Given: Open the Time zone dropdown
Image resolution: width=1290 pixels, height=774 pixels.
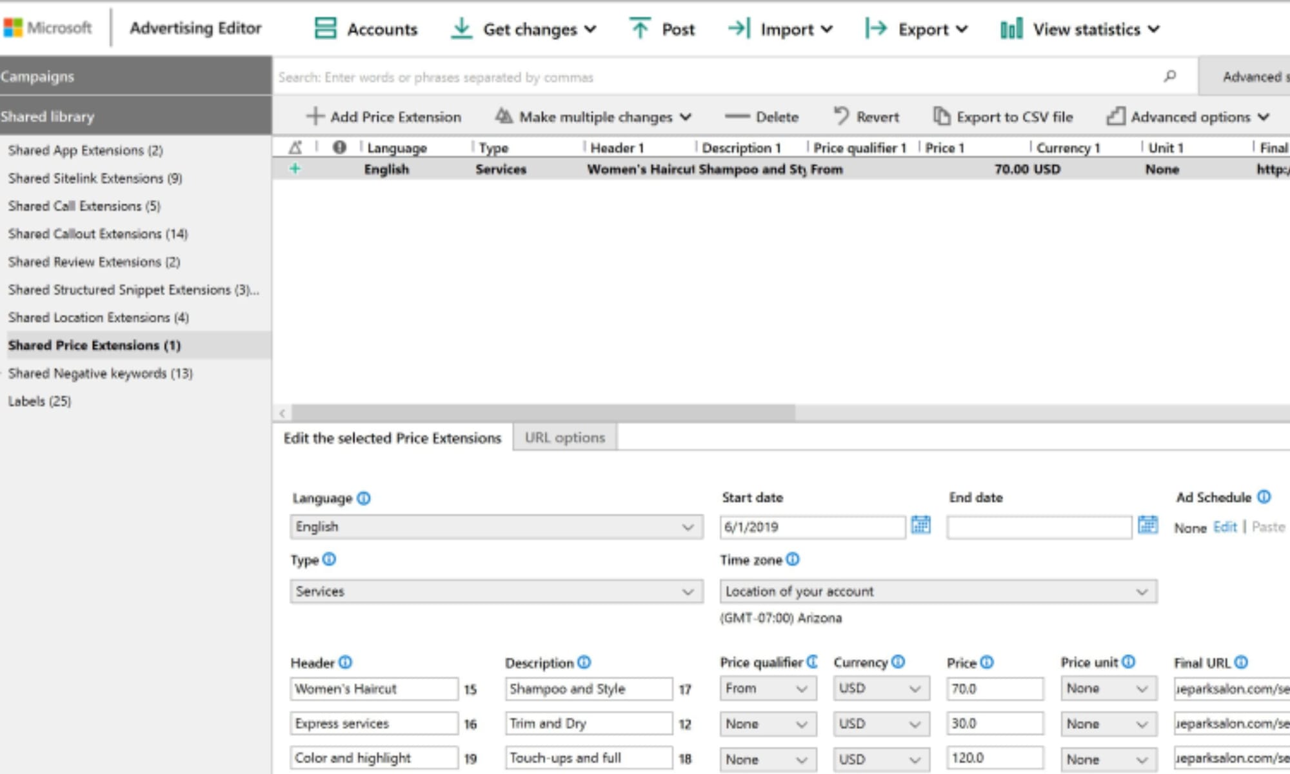Looking at the screenshot, I should pos(938,591).
